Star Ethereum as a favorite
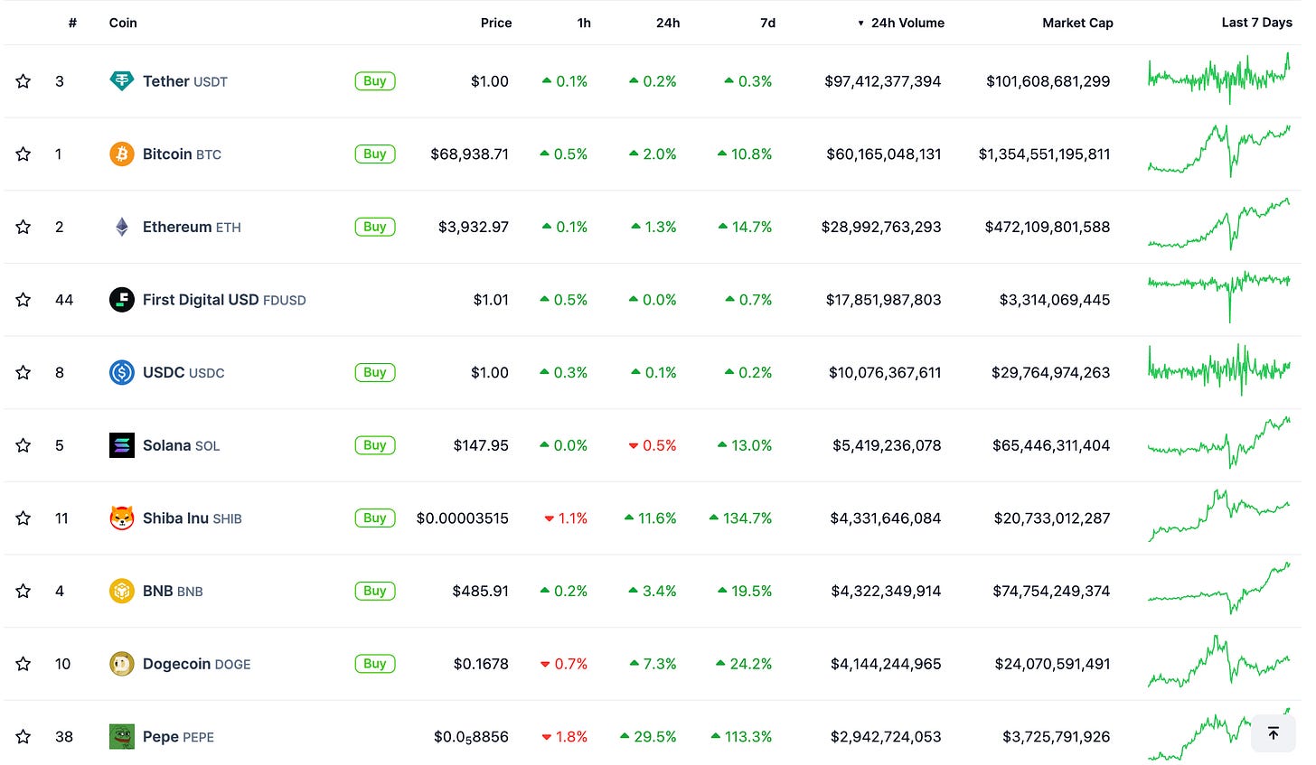Image resolution: width=1316 pixels, height=765 pixels. point(23,227)
